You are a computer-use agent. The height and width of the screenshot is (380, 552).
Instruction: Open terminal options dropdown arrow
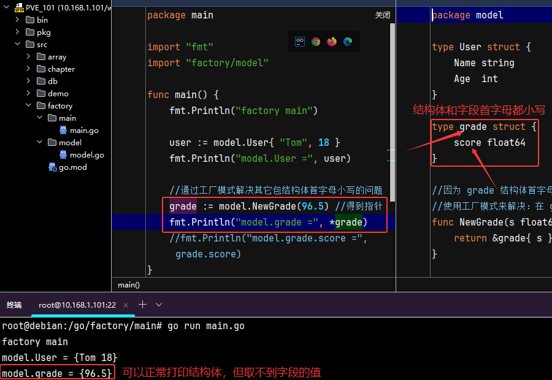[159, 305]
